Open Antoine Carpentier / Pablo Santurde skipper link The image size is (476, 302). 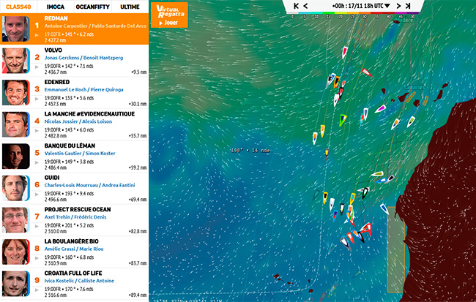[95, 26]
